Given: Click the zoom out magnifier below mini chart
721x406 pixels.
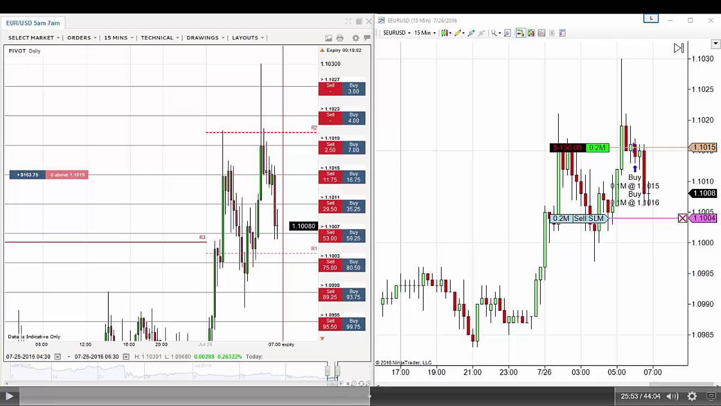Looking at the screenshot, I should tap(354, 383).
